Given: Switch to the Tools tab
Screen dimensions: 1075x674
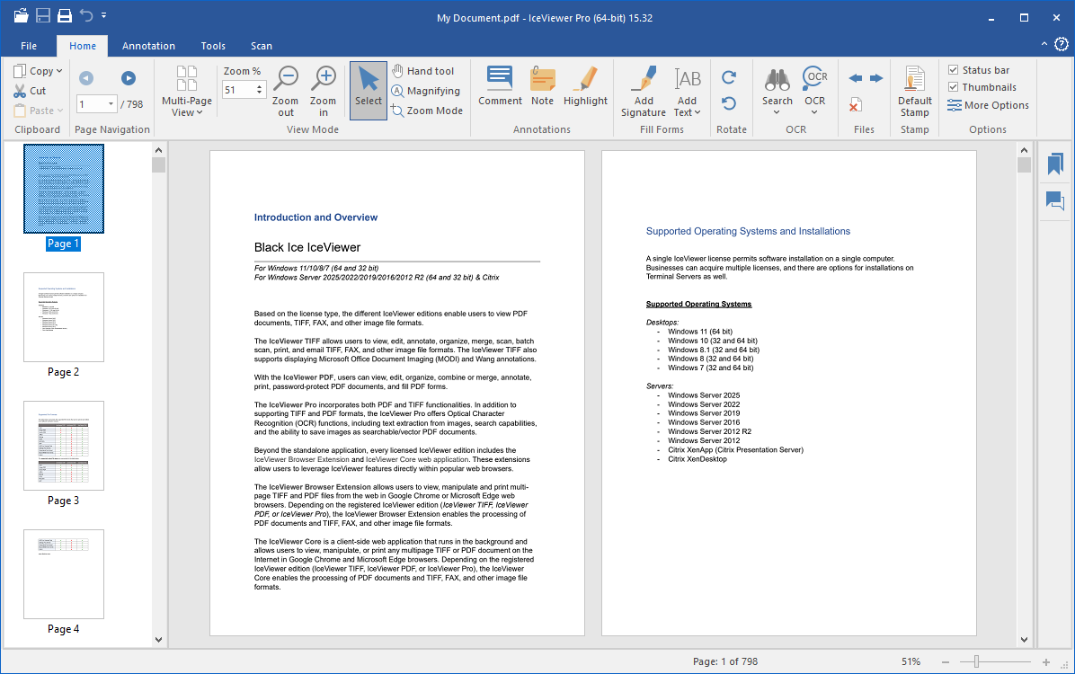Looking at the screenshot, I should [213, 46].
